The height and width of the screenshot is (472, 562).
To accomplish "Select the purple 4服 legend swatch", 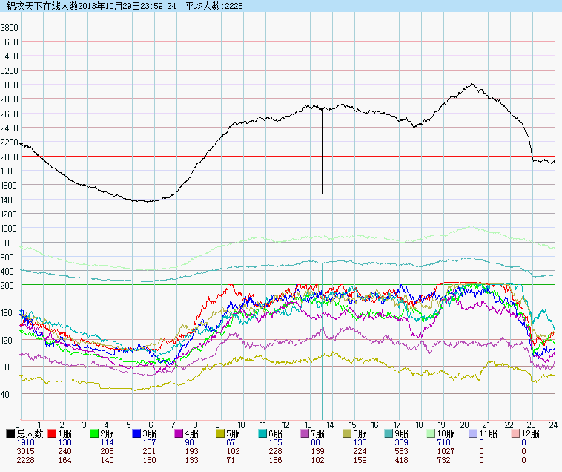I will tap(179, 433).
